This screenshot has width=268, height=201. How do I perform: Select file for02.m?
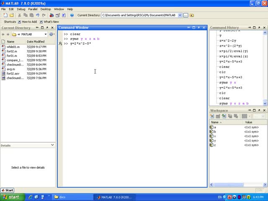pos(12,51)
